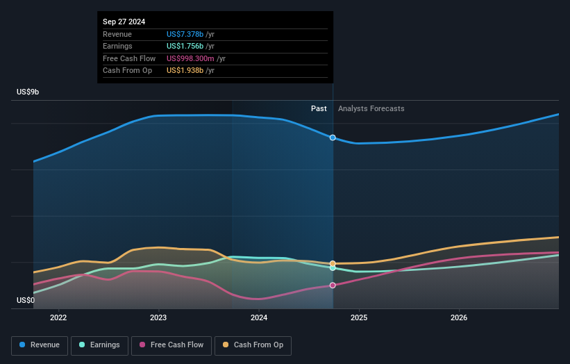
Task: Toggle the Revenue legend button
Action: [x=40, y=345]
